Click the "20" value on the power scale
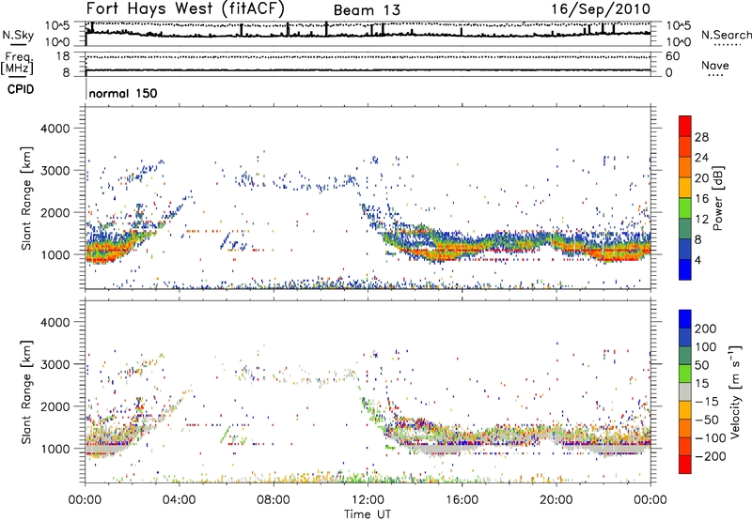The height and width of the screenshot is (520, 752). (701, 178)
